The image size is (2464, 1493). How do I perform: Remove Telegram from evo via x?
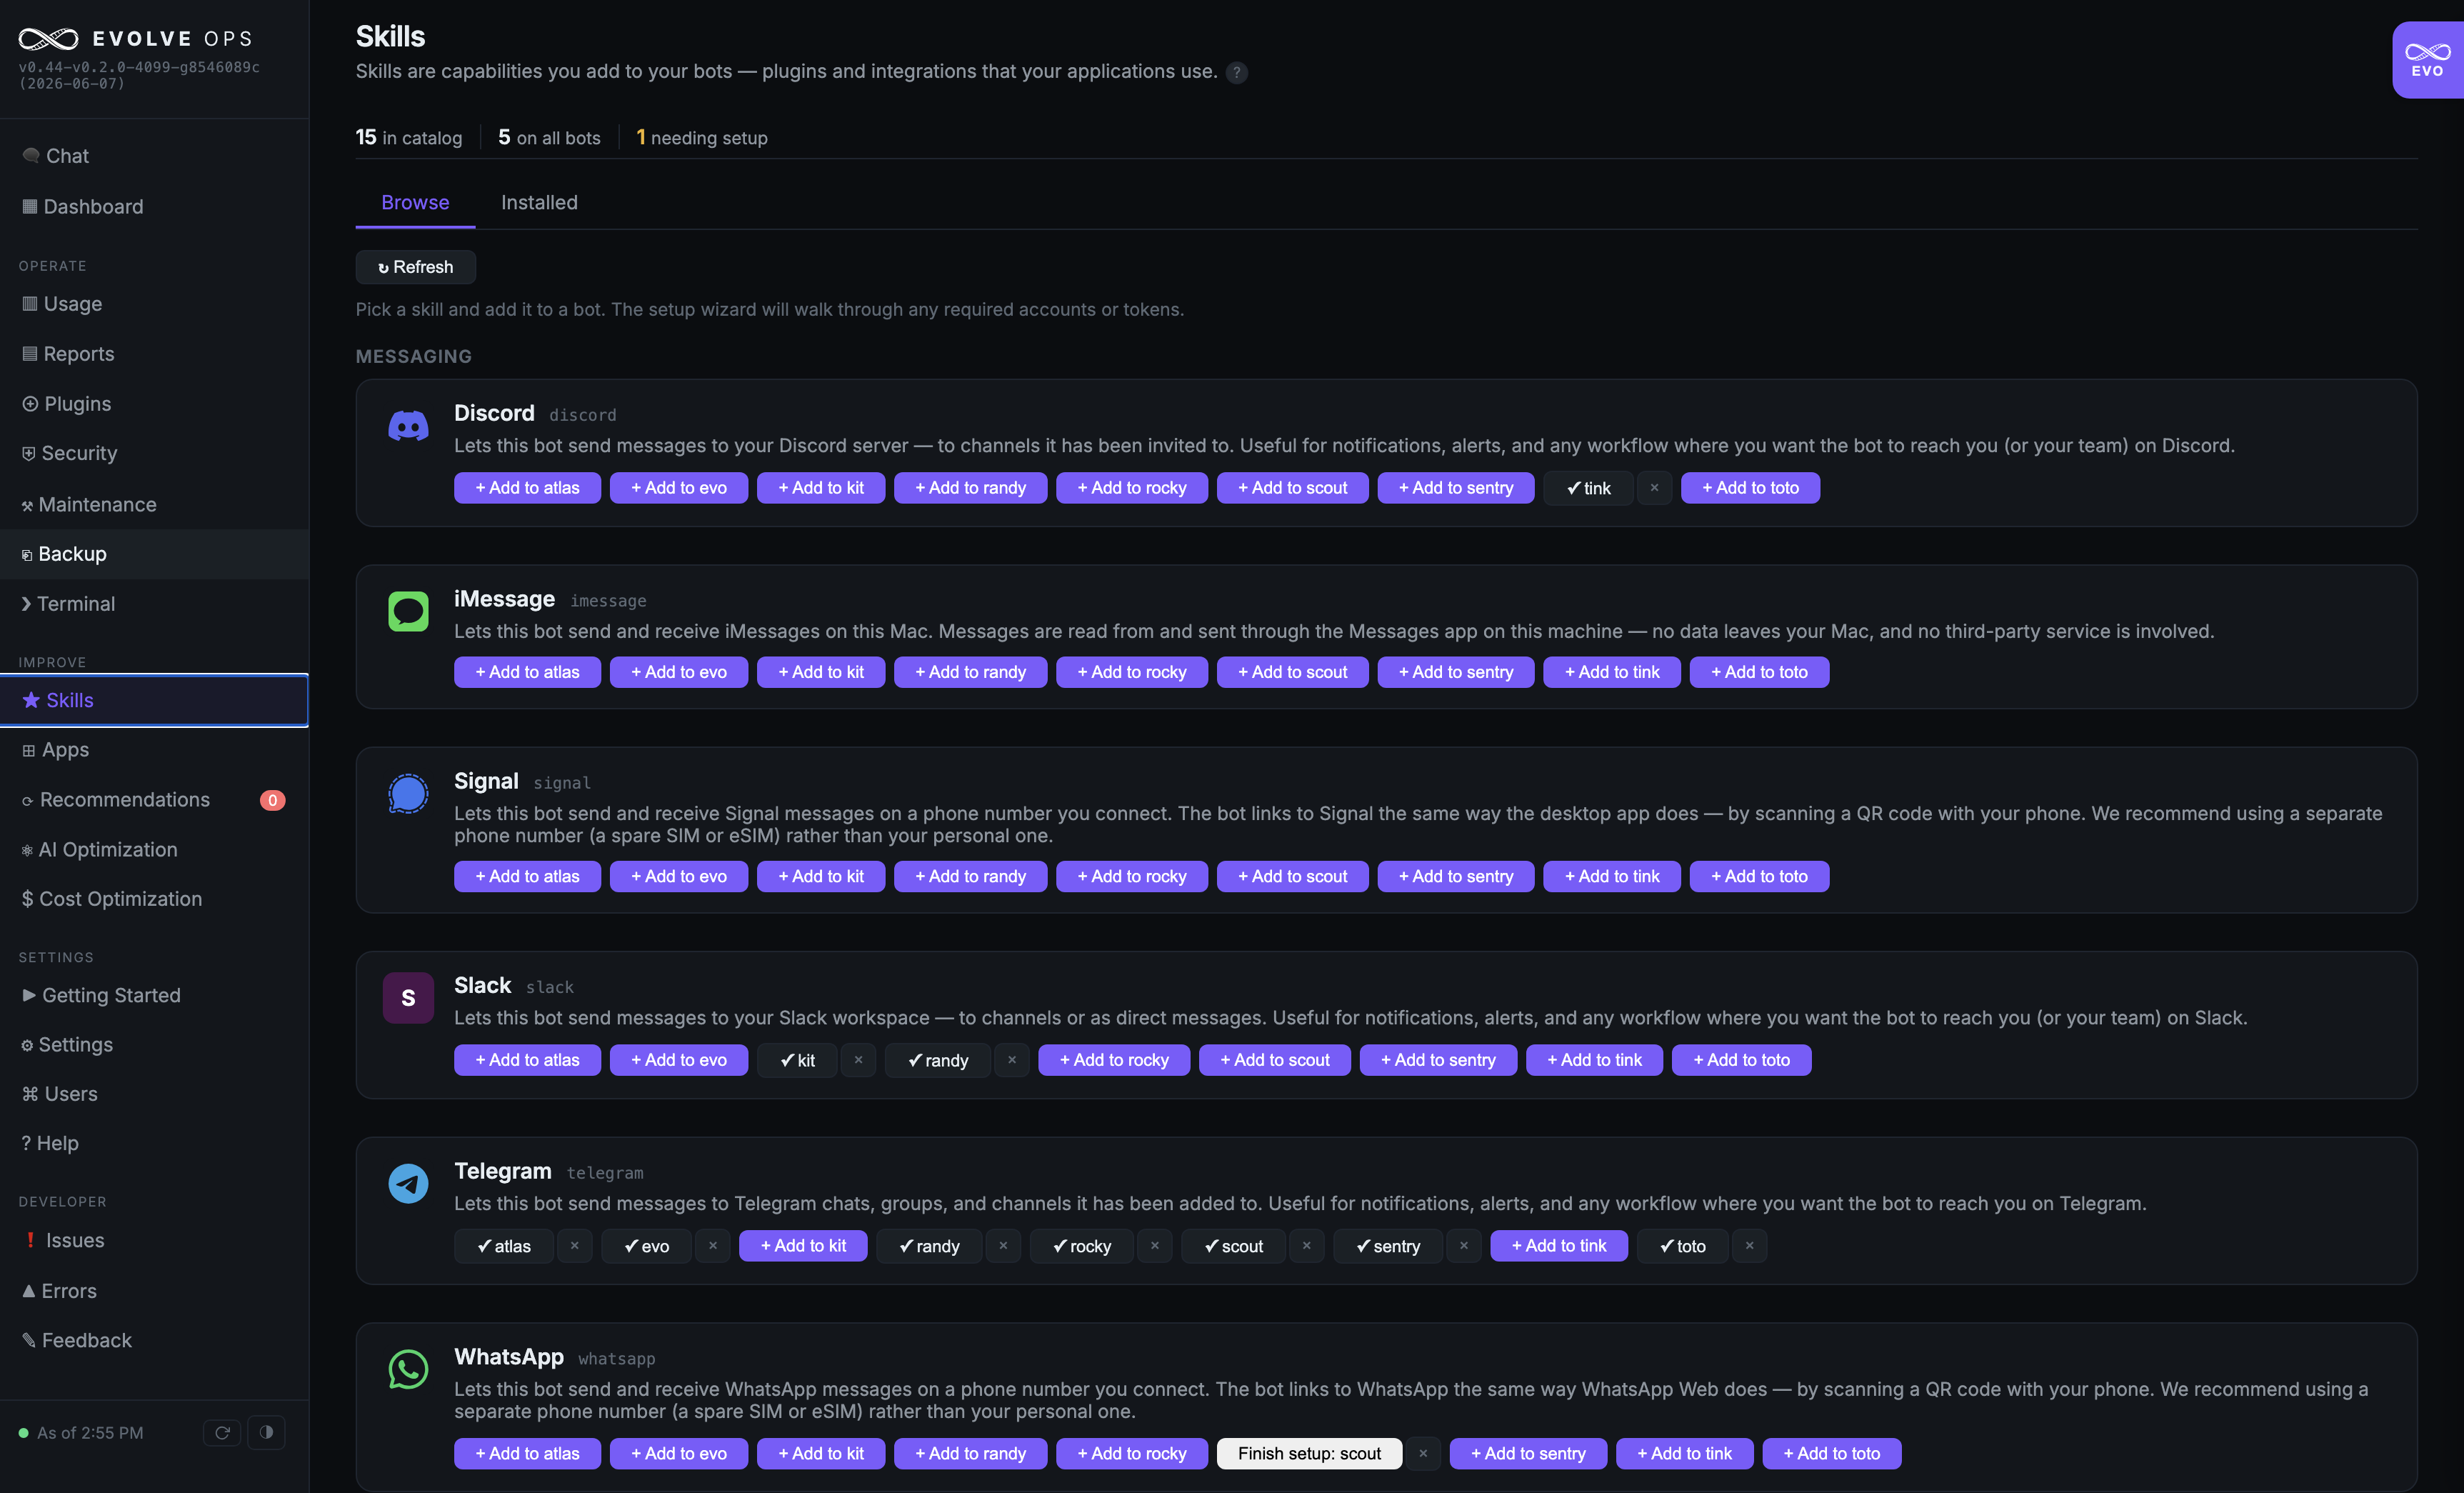coord(713,1246)
